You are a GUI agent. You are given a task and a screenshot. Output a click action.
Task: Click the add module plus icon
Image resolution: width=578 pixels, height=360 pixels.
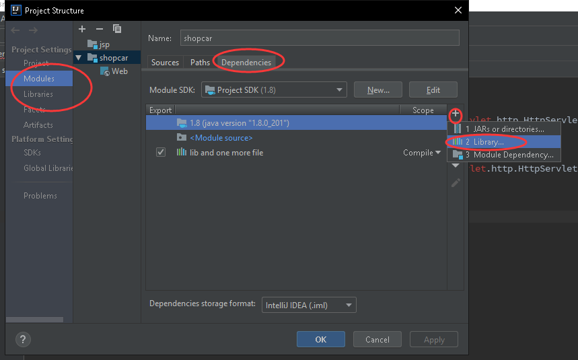pyautogui.click(x=82, y=29)
